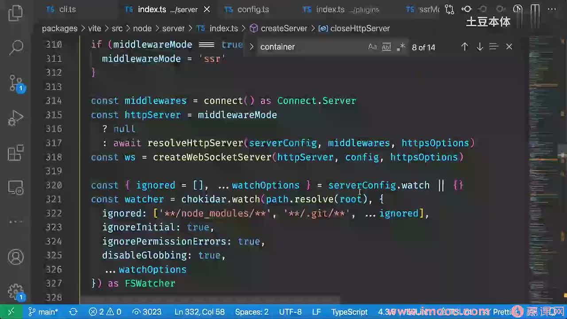Open remote window indicator in status bar
Screen dimensions: 567x319
(x=11, y=311)
